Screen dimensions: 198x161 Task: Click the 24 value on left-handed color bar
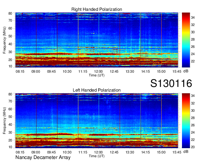(x=193, y=132)
